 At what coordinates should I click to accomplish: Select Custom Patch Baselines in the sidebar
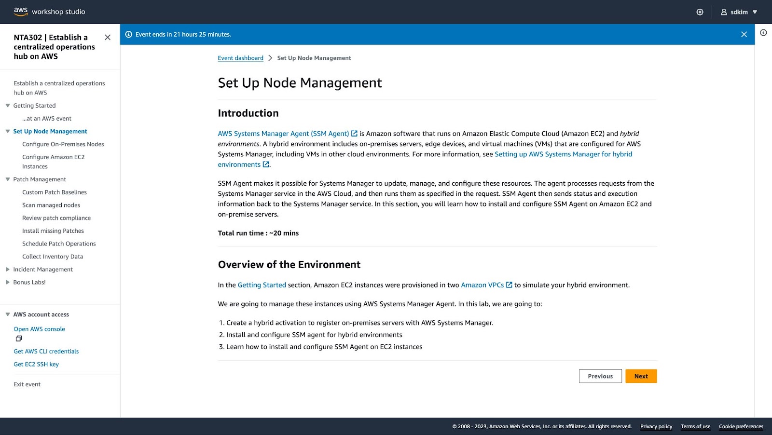54,192
